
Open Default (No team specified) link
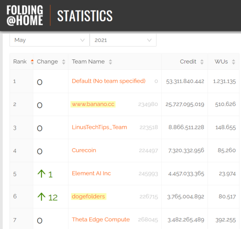pyautogui.click(x=108, y=81)
